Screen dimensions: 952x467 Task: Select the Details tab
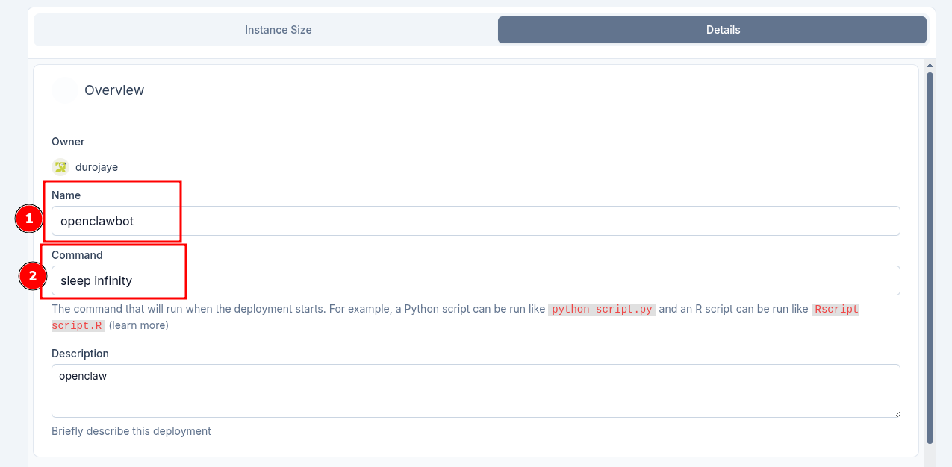coord(712,30)
